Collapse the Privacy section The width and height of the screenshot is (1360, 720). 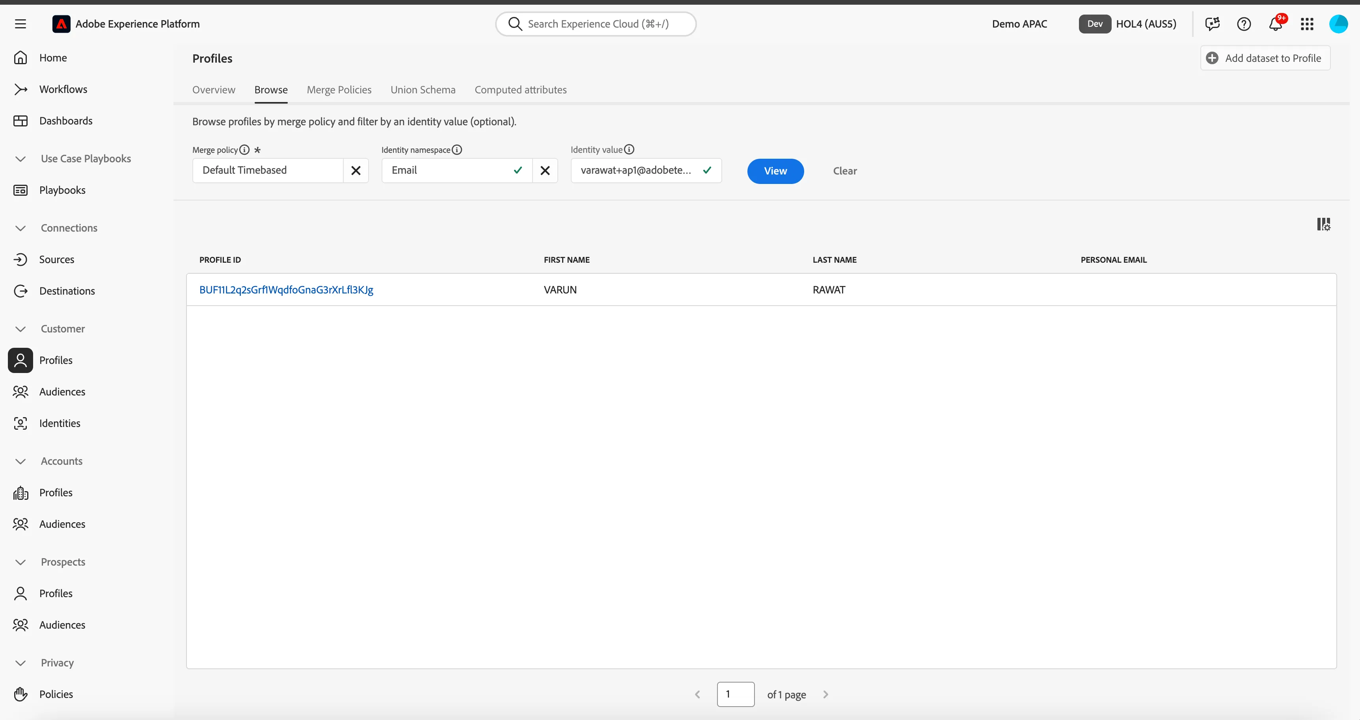(x=20, y=663)
